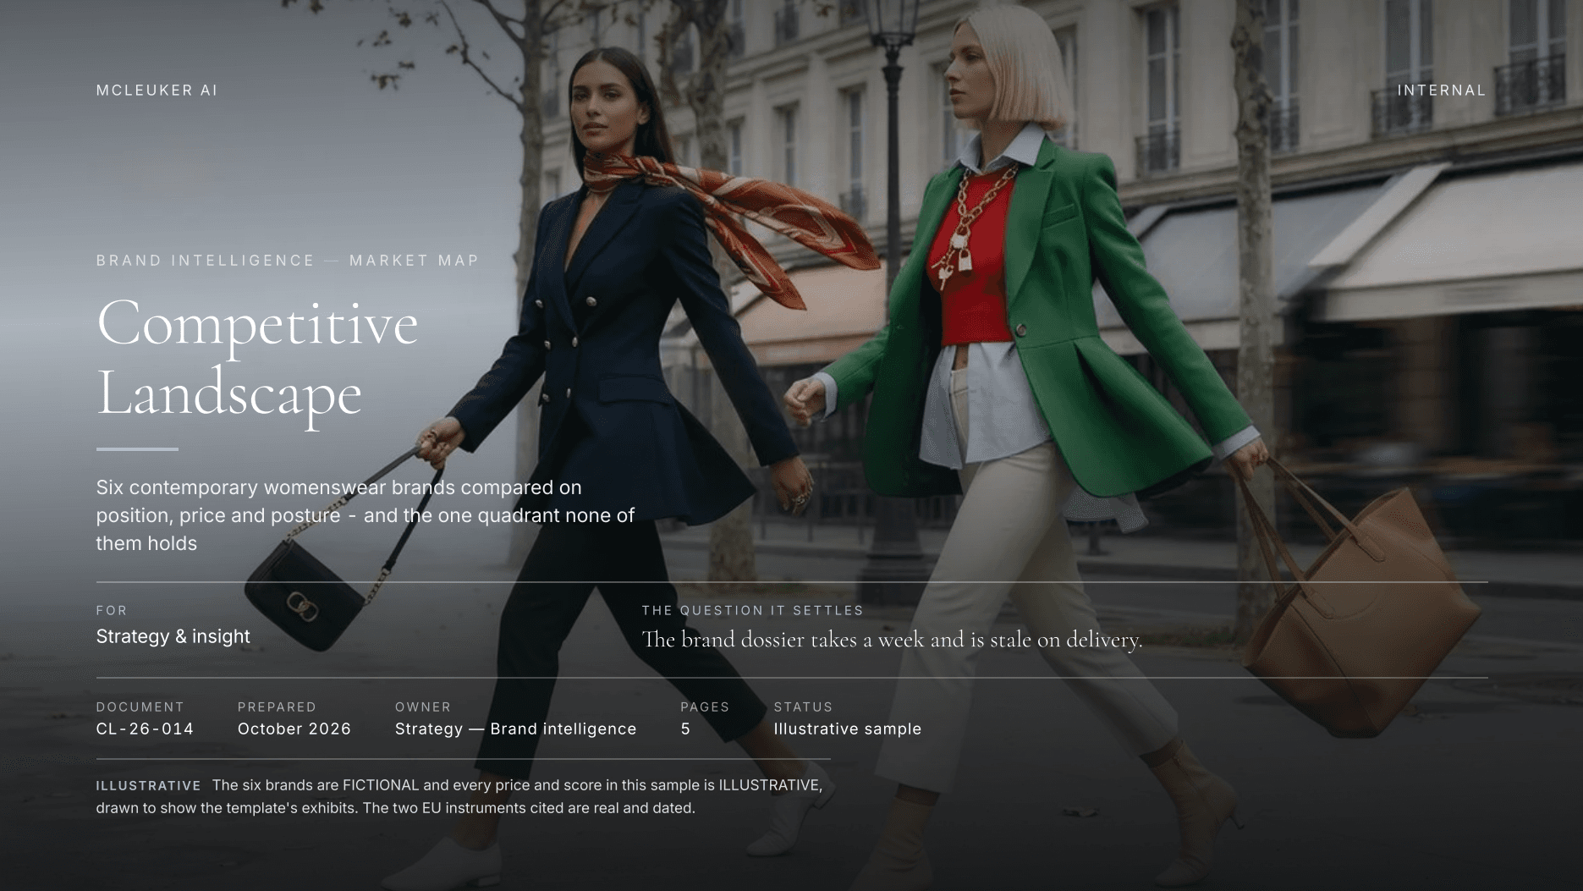Click the DOCUMENT label
The image size is (1583, 891).
click(140, 707)
